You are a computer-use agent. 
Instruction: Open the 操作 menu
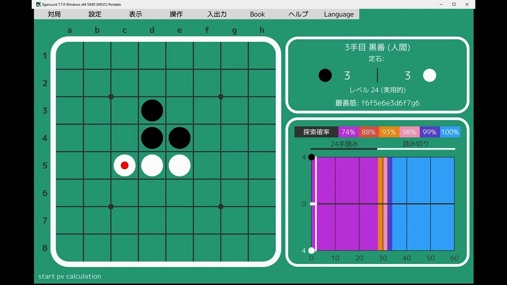pos(176,14)
